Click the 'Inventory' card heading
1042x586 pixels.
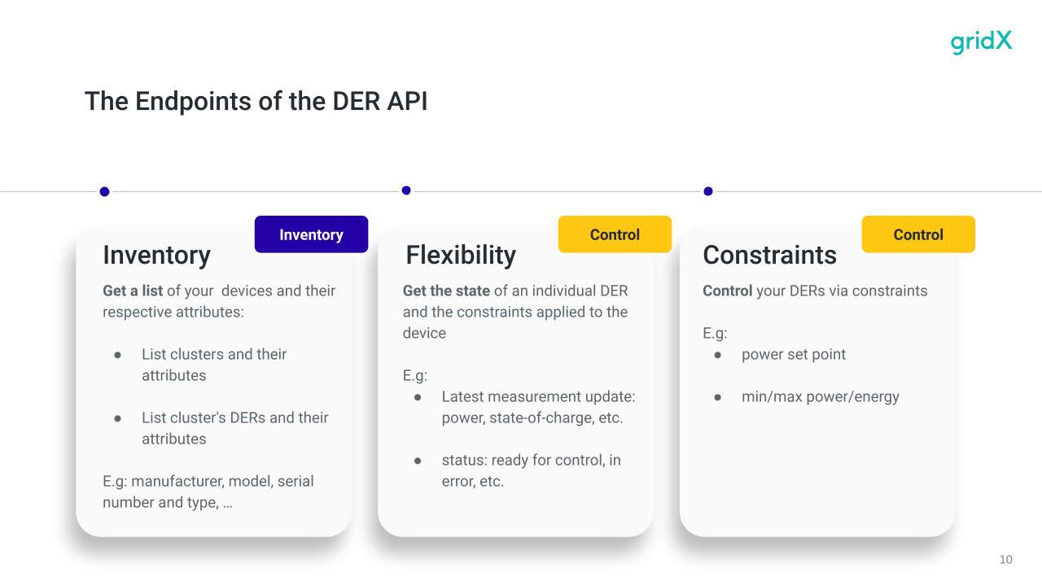pyautogui.click(x=156, y=255)
